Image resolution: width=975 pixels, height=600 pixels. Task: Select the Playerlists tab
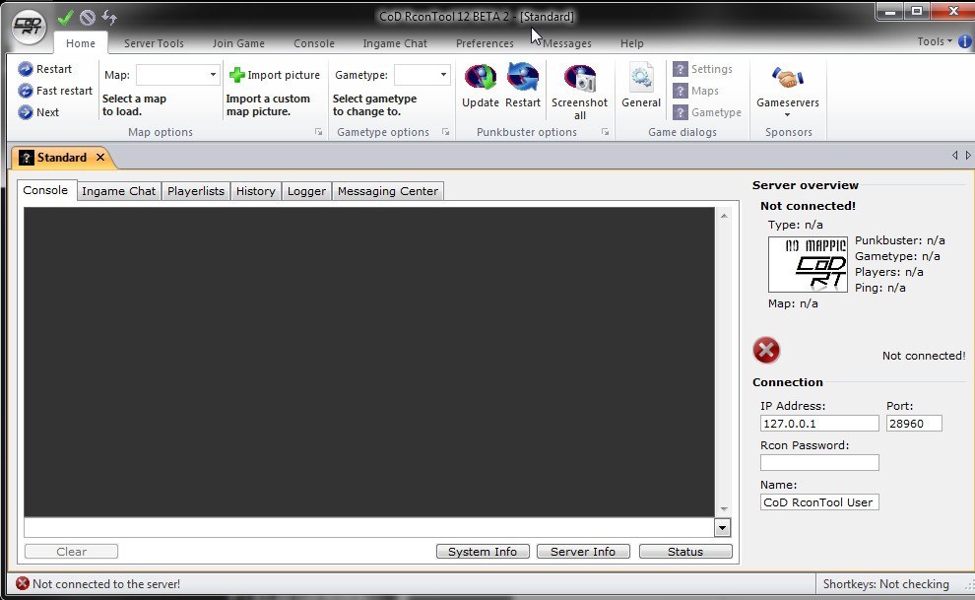[196, 191]
